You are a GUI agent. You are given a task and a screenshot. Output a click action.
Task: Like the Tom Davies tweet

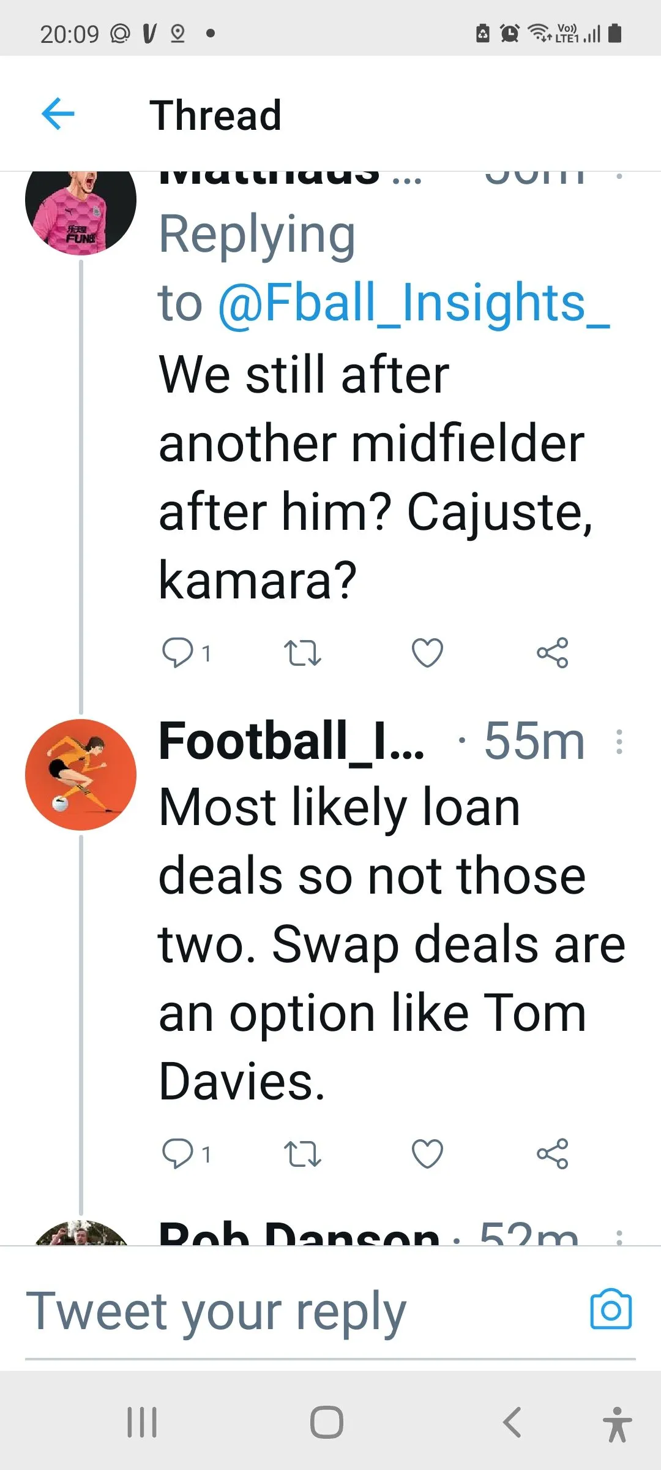[x=427, y=1155]
